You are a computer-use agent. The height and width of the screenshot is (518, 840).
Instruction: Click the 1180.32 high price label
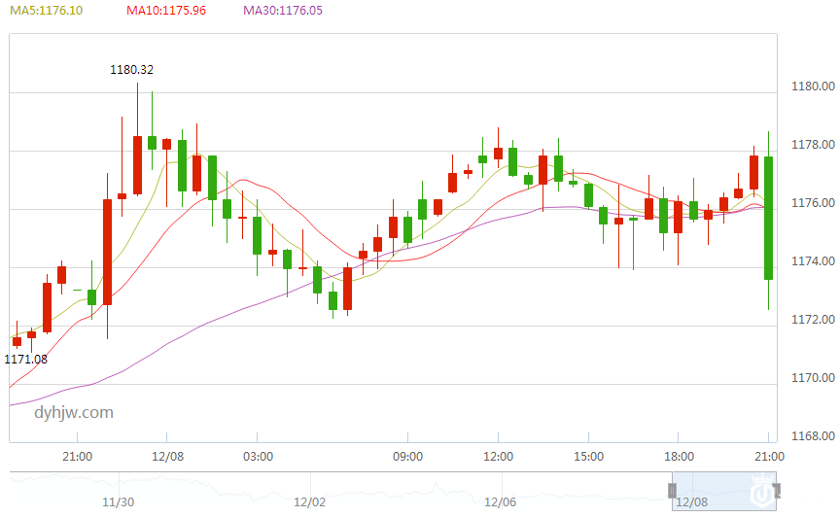pos(131,70)
